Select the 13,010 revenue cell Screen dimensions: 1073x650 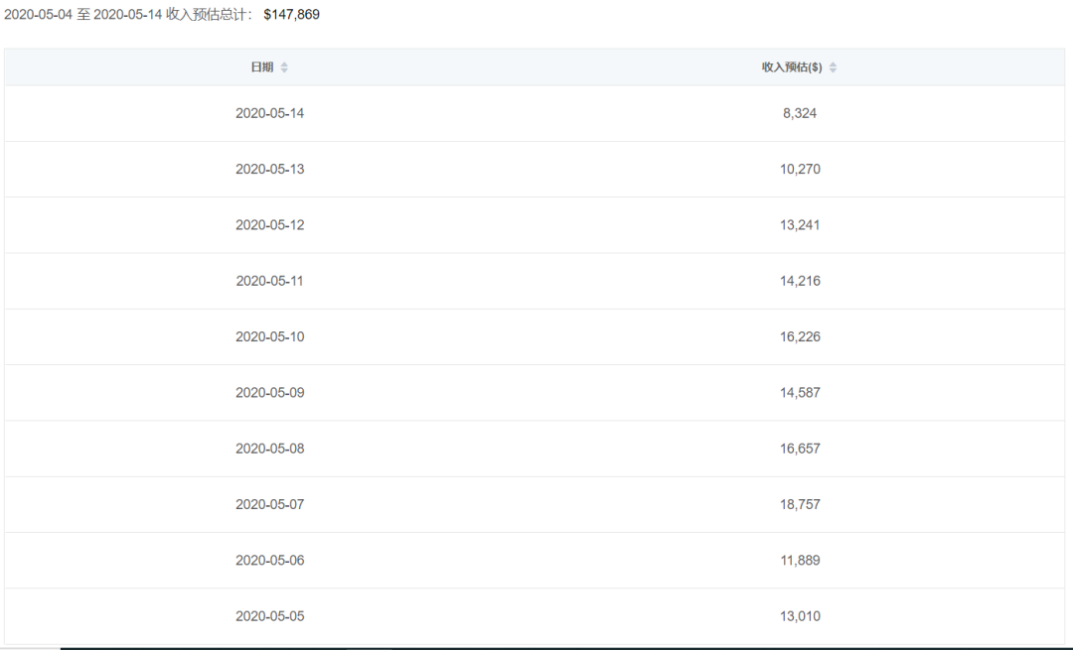coord(800,616)
